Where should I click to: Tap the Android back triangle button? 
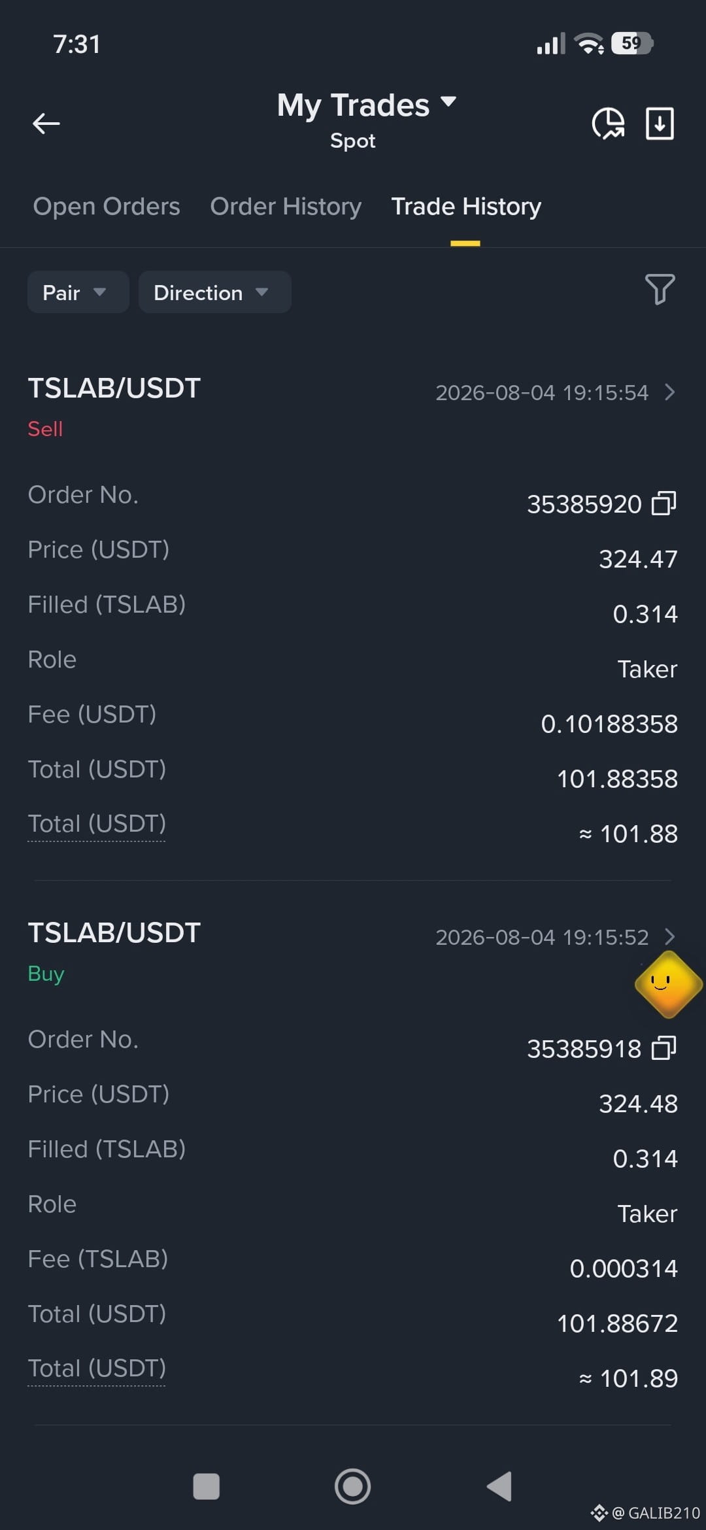(x=499, y=1486)
